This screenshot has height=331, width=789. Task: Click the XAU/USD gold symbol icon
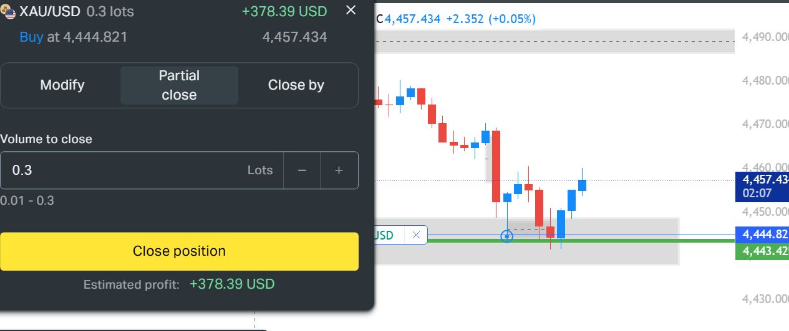point(9,12)
